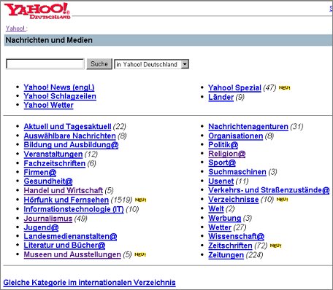Open the Länder category link
Screen dimensions: 333x290
point(221,97)
